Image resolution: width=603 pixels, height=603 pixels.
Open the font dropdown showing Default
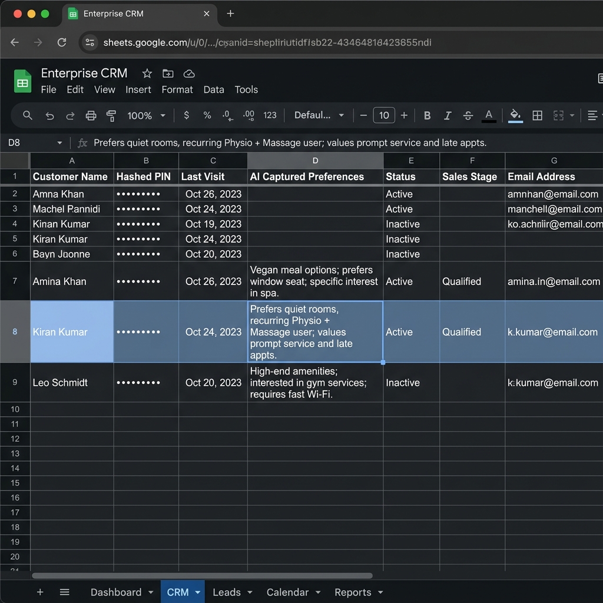(x=318, y=115)
